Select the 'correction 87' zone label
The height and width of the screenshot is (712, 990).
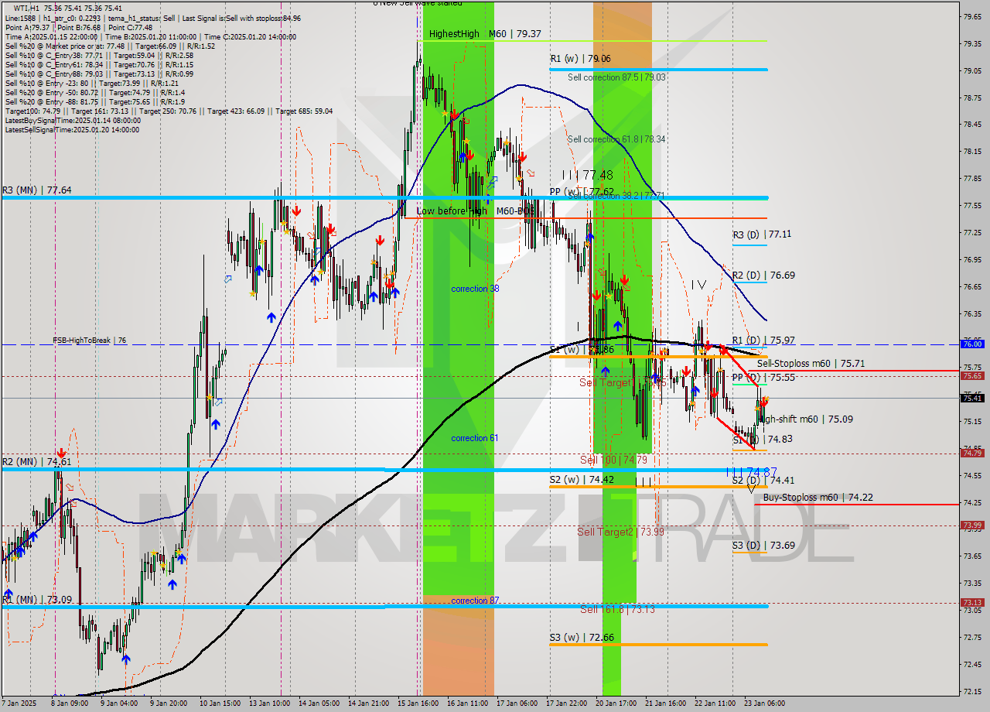(x=475, y=601)
